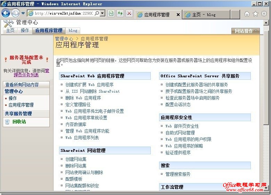Expand the address bar autocomplete dropdown
271x195 pixels.
[102, 13]
